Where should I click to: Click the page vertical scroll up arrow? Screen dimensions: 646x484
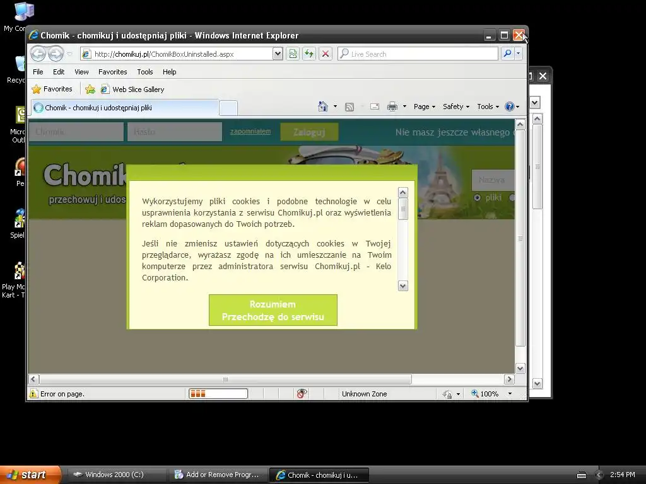click(520, 124)
